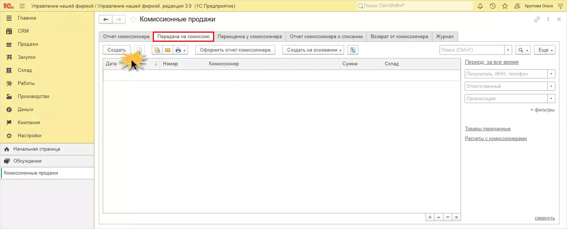The width and height of the screenshot is (567, 229).
Task: Sort list by Комиссионер column header
Action: point(273,64)
